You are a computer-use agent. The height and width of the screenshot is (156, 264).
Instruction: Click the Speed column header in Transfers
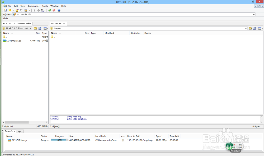click(162, 136)
